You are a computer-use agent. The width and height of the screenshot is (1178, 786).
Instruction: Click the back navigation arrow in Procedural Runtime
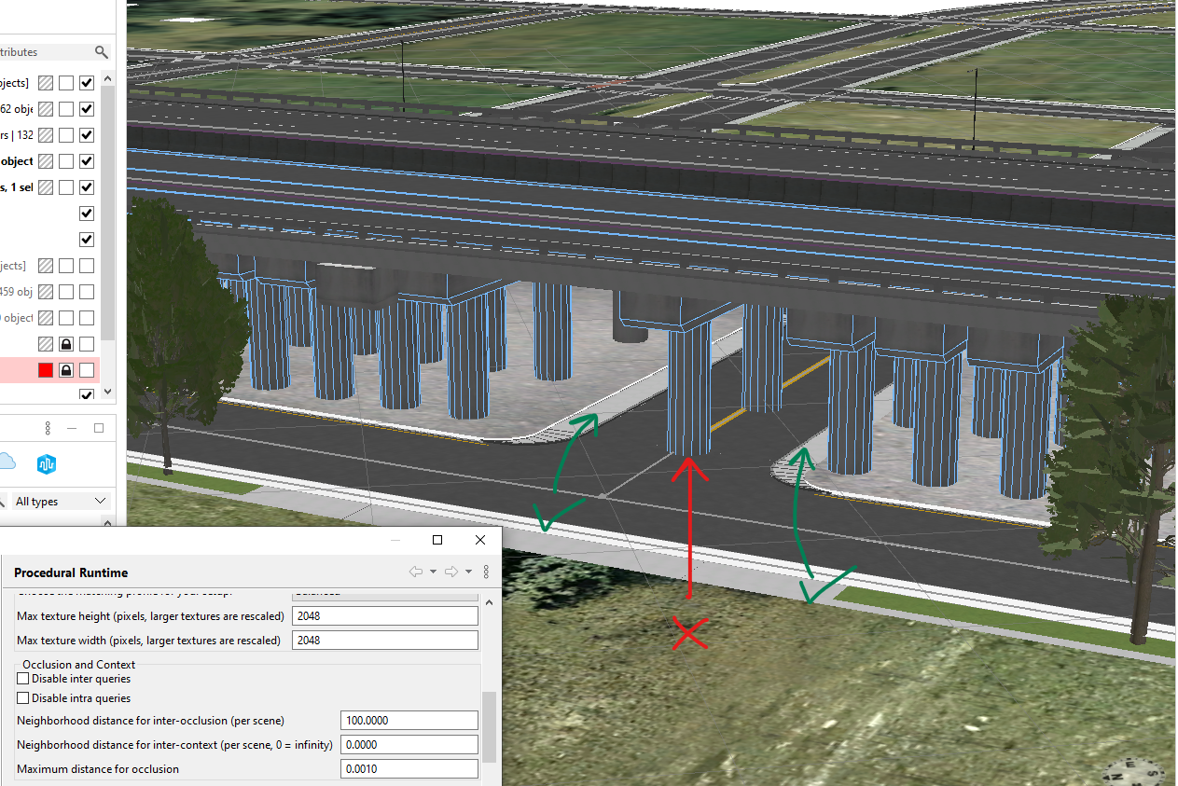416,572
